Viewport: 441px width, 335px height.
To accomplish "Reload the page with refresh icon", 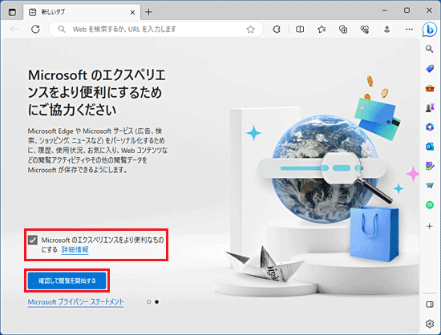I will (35, 29).
